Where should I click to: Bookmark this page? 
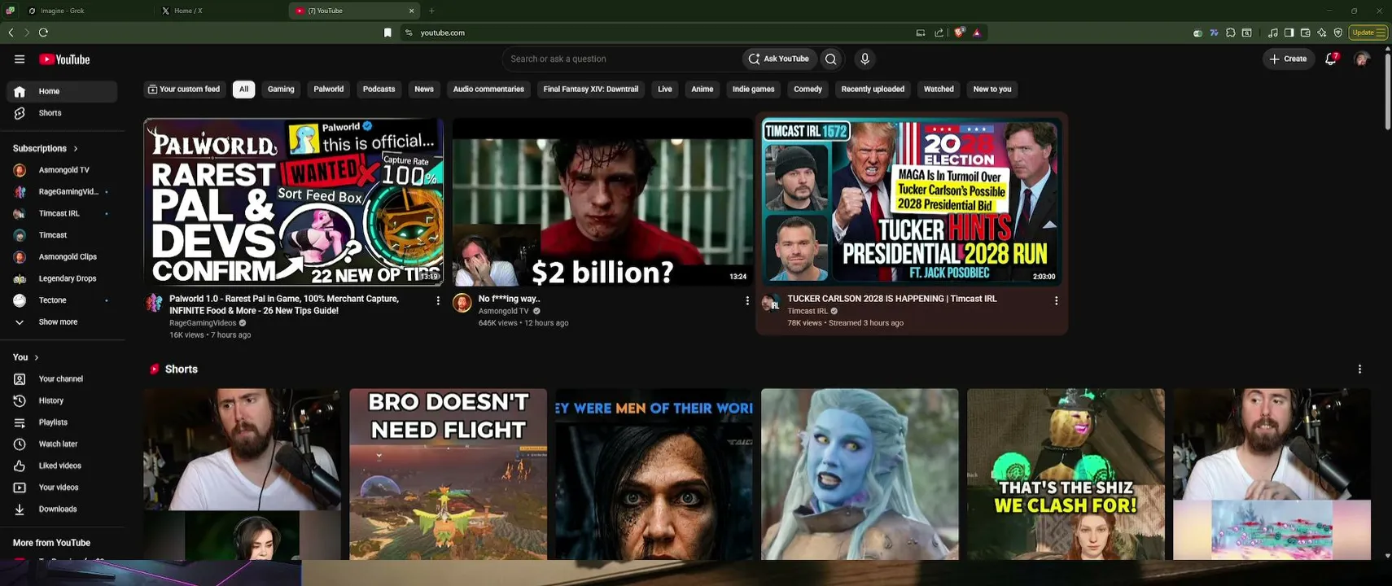click(x=387, y=33)
